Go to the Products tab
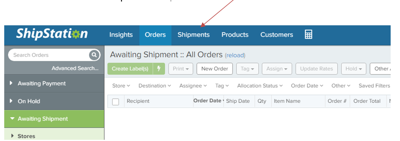This screenshot has width=400, height=141. pyautogui.click(x=235, y=35)
